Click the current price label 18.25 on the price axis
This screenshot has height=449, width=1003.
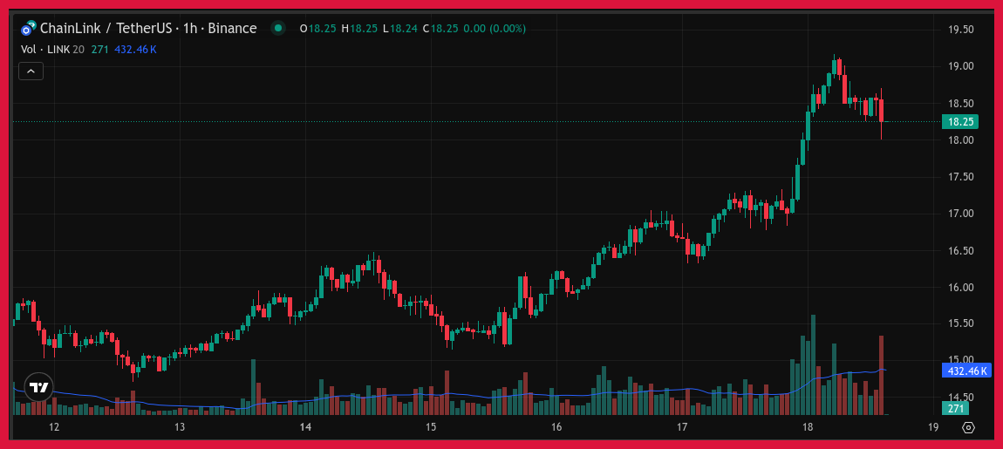pos(960,121)
